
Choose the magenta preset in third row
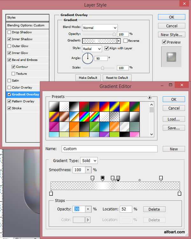click(x=54, y=127)
